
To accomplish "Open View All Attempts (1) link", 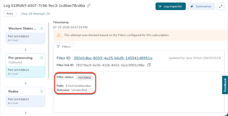I will pyautogui.click(x=35, y=14).
